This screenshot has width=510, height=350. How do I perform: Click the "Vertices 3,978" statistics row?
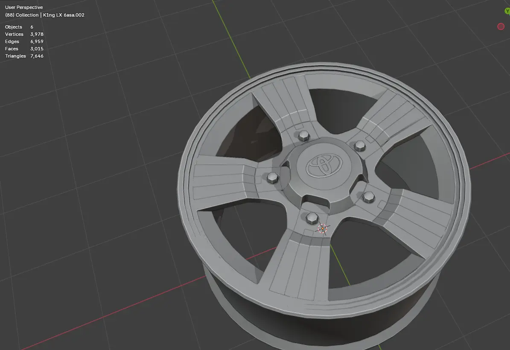click(x=24, y=34)
